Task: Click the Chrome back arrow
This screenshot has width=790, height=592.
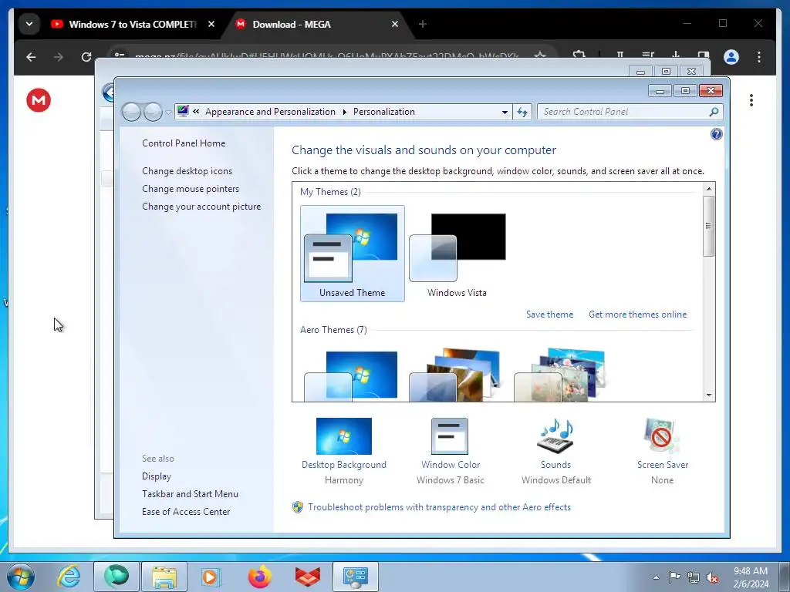Action: [31, 57]
